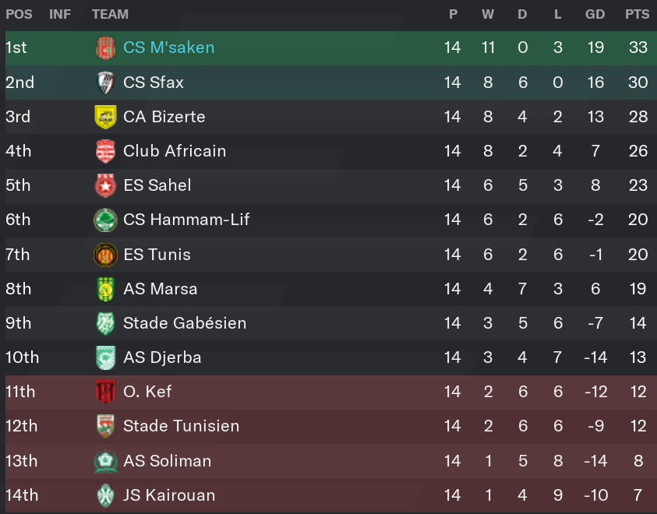Select the ES Tunis round badge
Screen dimensions: 657x514
(x=105, y=255)
